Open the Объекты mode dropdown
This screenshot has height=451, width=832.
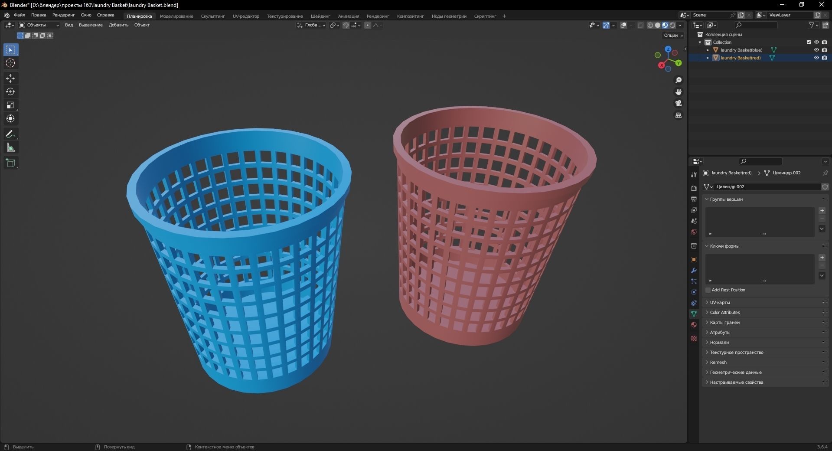click(39, 25)
